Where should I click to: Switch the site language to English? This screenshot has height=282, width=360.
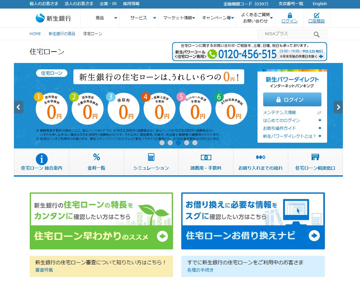click(320, 4)
